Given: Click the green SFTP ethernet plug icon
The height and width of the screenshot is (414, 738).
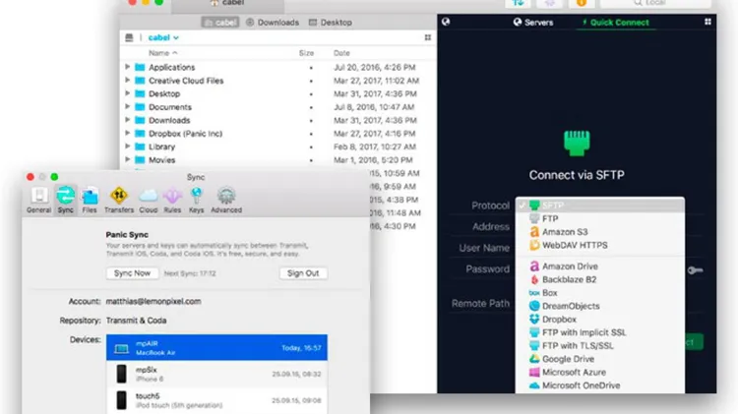Looking at the screenshot, I should pos(577,143).
